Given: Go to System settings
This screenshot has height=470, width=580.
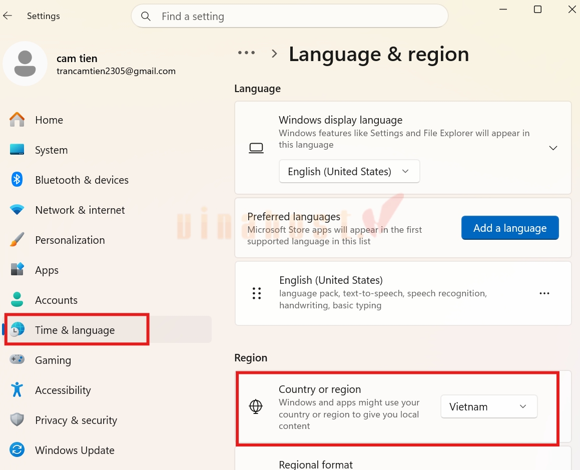Looking at the screenshot, I should [x=108, y=150].
